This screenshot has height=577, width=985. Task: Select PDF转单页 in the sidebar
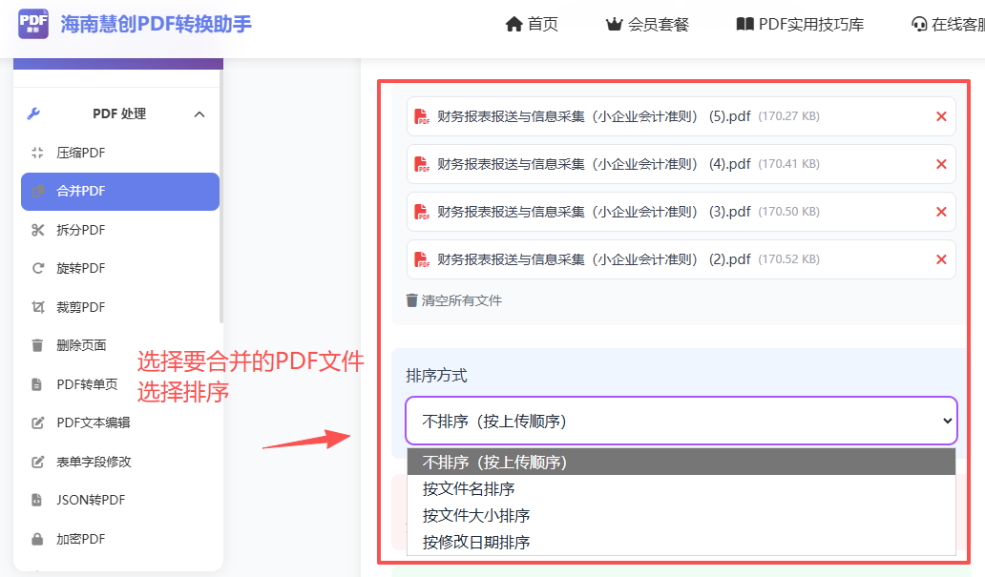point(120,384)
